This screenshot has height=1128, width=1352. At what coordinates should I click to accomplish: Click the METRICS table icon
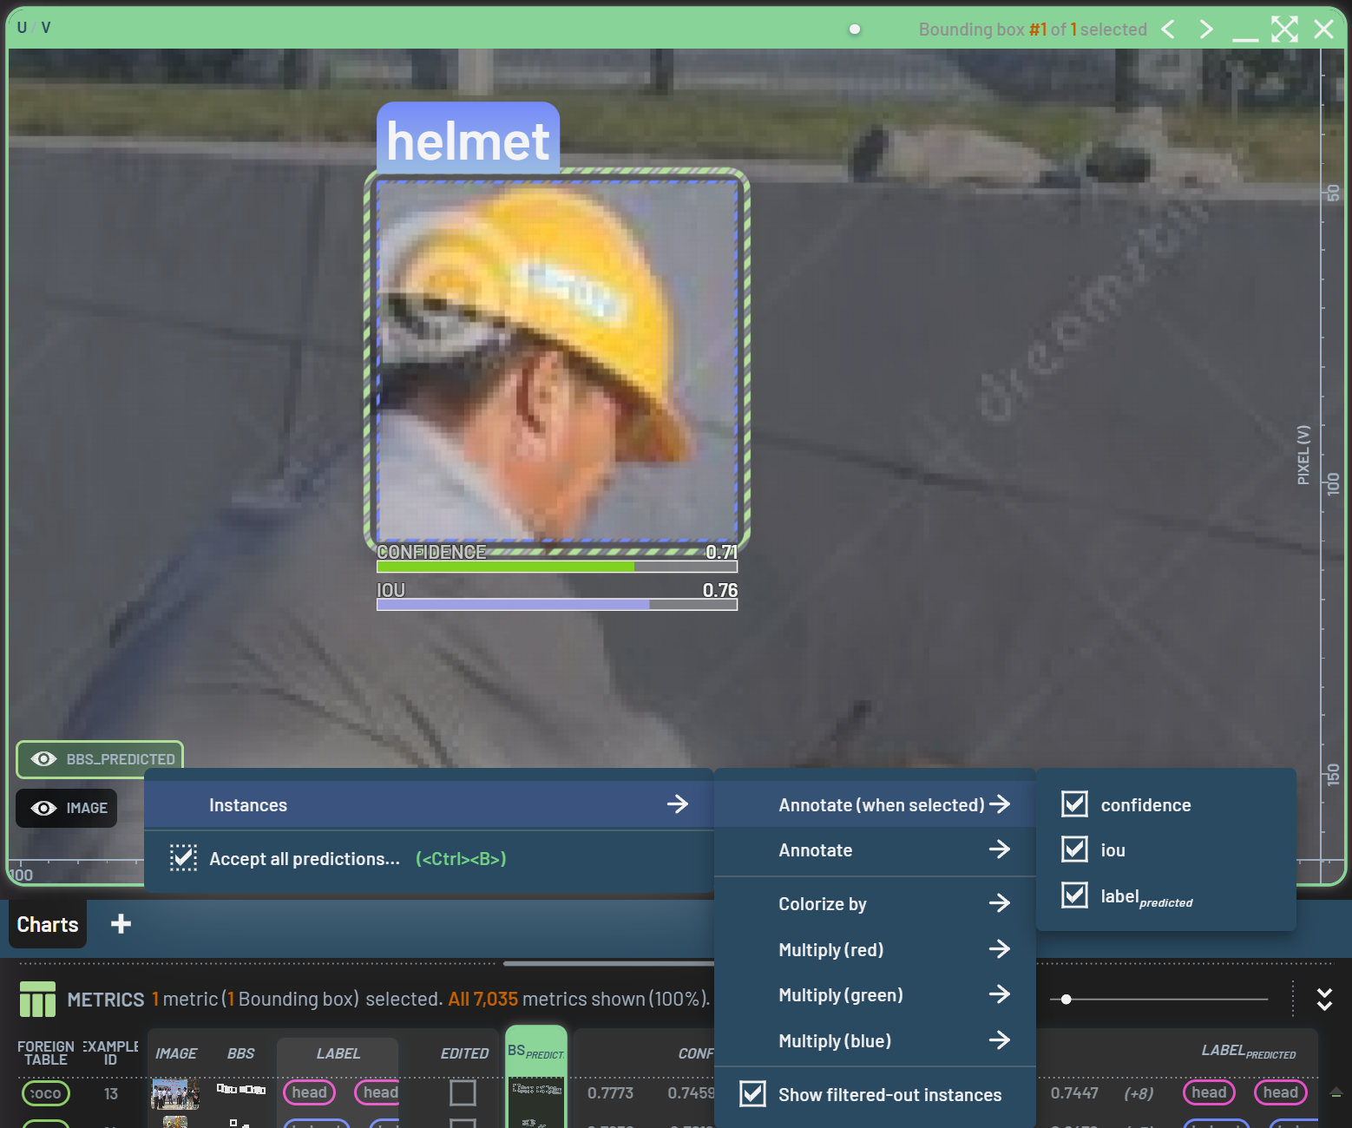point(37,999)
